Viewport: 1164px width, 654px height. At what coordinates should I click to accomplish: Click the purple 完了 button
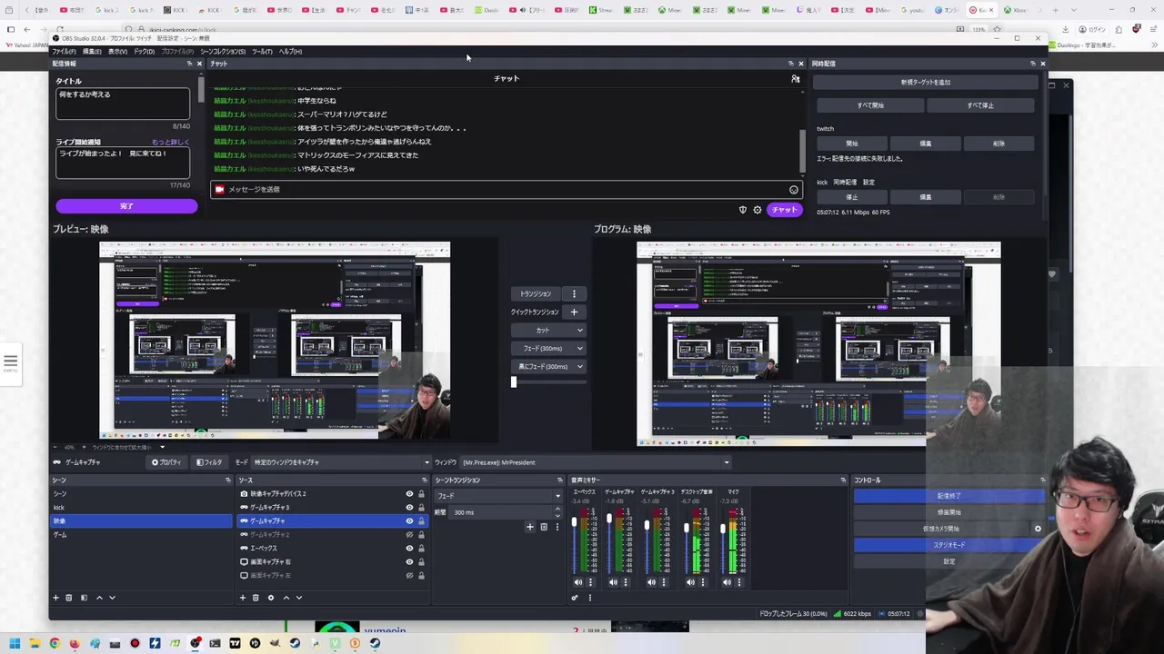coord(126,206)
